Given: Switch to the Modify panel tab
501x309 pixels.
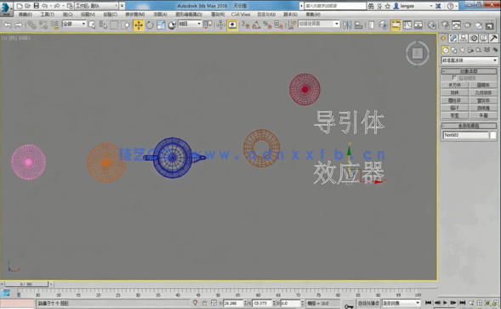Looking at the screenshot, I should [x=453, y=38].
